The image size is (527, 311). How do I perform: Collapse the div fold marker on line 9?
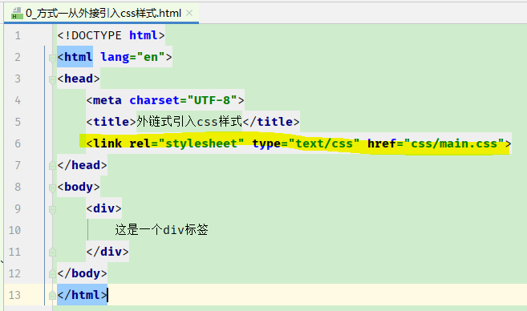pyautogui.click(x=52, y=210)
